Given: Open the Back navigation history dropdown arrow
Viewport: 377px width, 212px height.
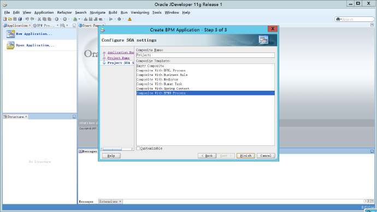Looking at the screenshot, I should pyautogui.click(x=61, y=19).
